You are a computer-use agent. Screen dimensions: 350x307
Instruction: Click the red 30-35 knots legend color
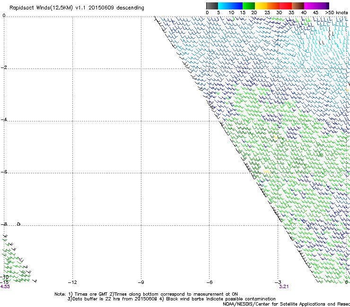tap(286, 6)
